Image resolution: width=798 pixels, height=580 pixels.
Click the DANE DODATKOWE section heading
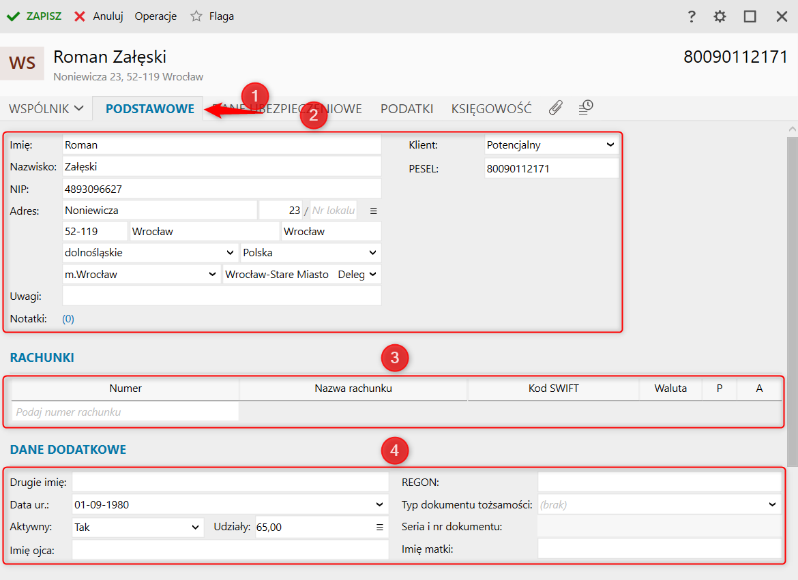click(x=68, y=450)
